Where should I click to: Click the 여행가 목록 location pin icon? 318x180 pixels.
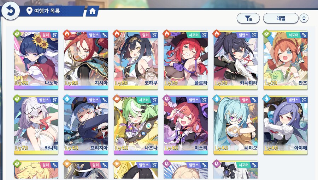pos(29,11)
